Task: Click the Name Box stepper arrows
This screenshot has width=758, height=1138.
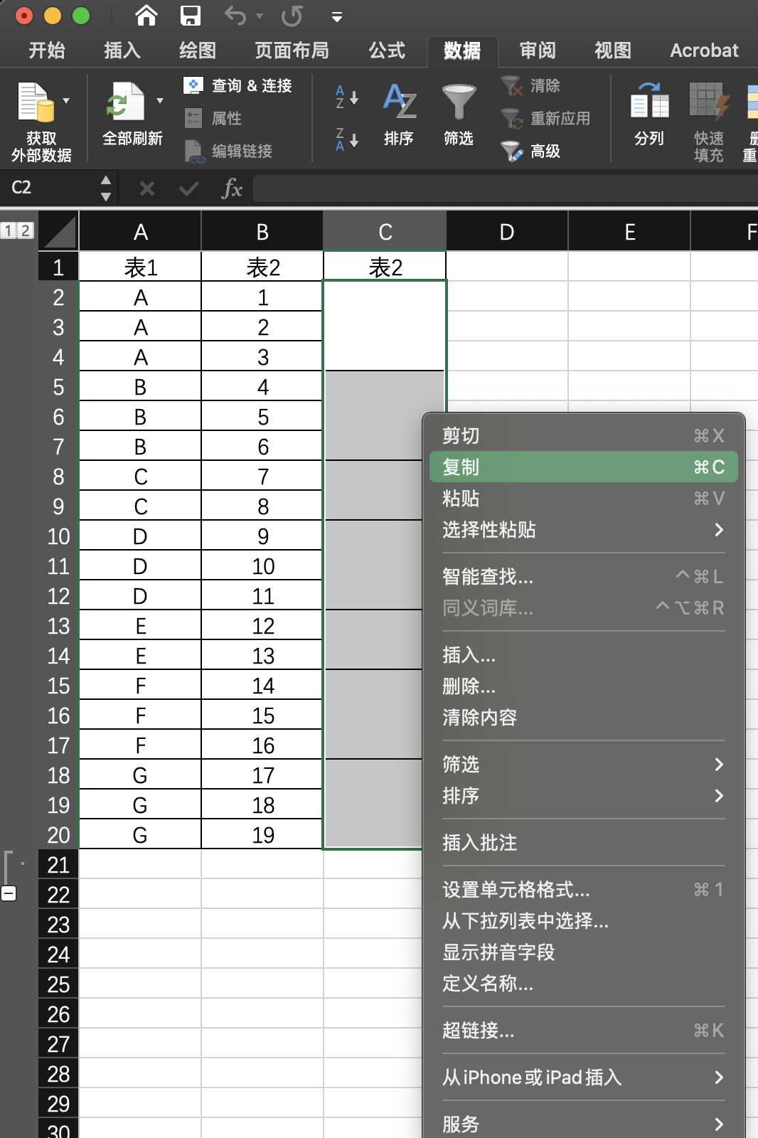Action: [106, 188]
